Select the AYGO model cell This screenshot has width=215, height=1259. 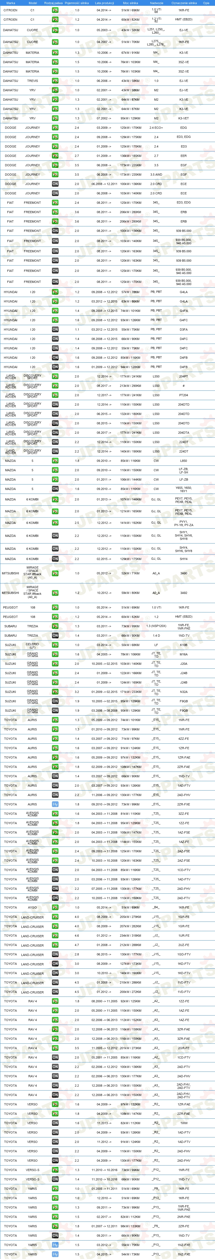click(x=33, y=907)
